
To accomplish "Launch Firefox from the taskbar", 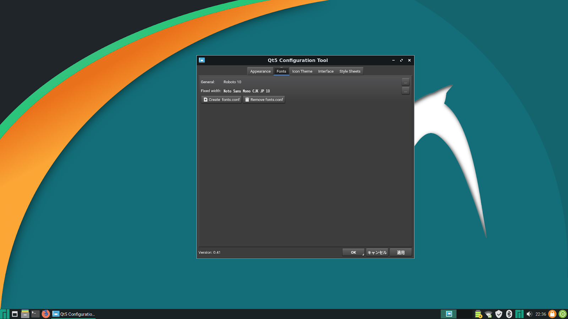I will tap(46, 314).
